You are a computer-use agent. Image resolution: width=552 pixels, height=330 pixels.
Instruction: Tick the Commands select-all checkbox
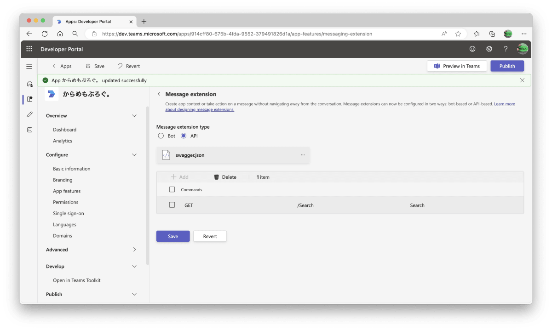(172, 189)
